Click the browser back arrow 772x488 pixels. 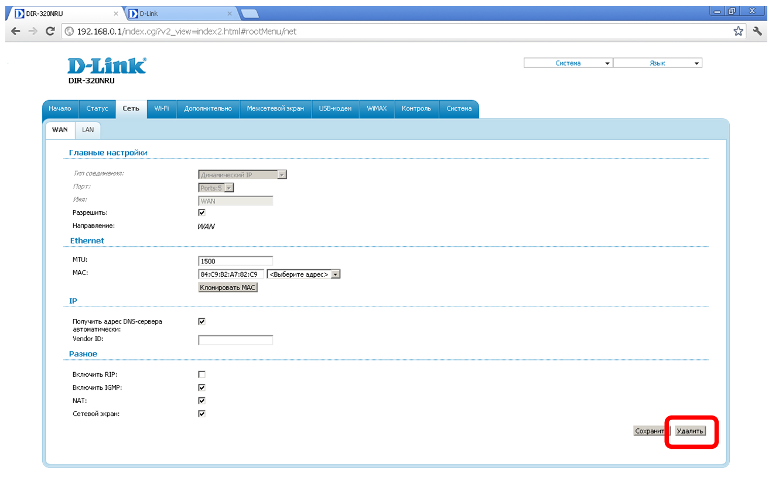[x=15, y=31]
